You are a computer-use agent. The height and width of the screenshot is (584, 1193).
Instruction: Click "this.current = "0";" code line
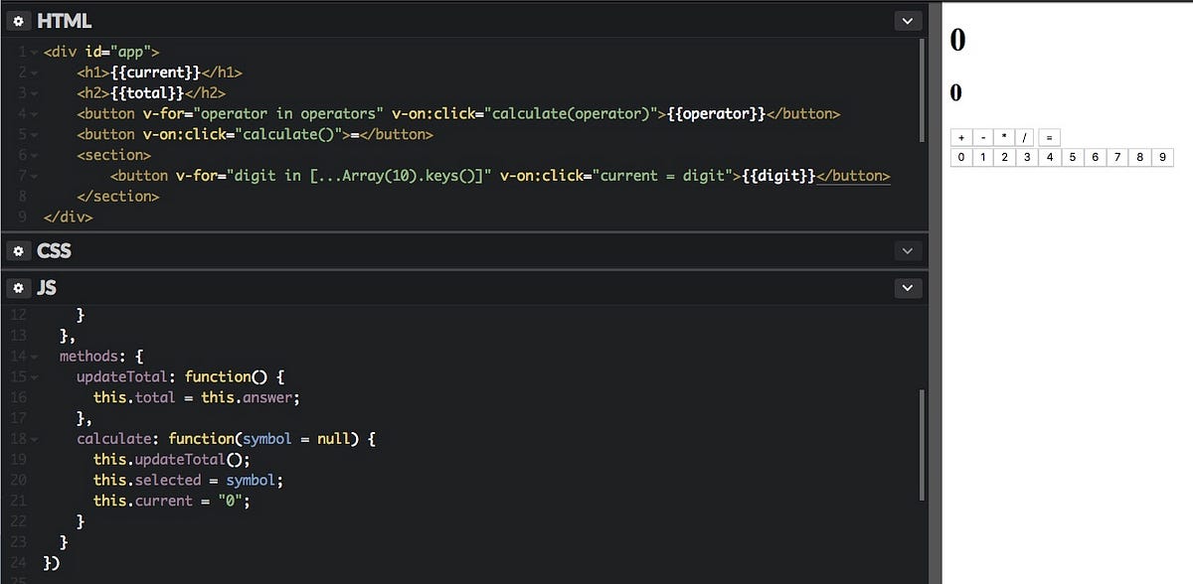click(x=172, y=501)
